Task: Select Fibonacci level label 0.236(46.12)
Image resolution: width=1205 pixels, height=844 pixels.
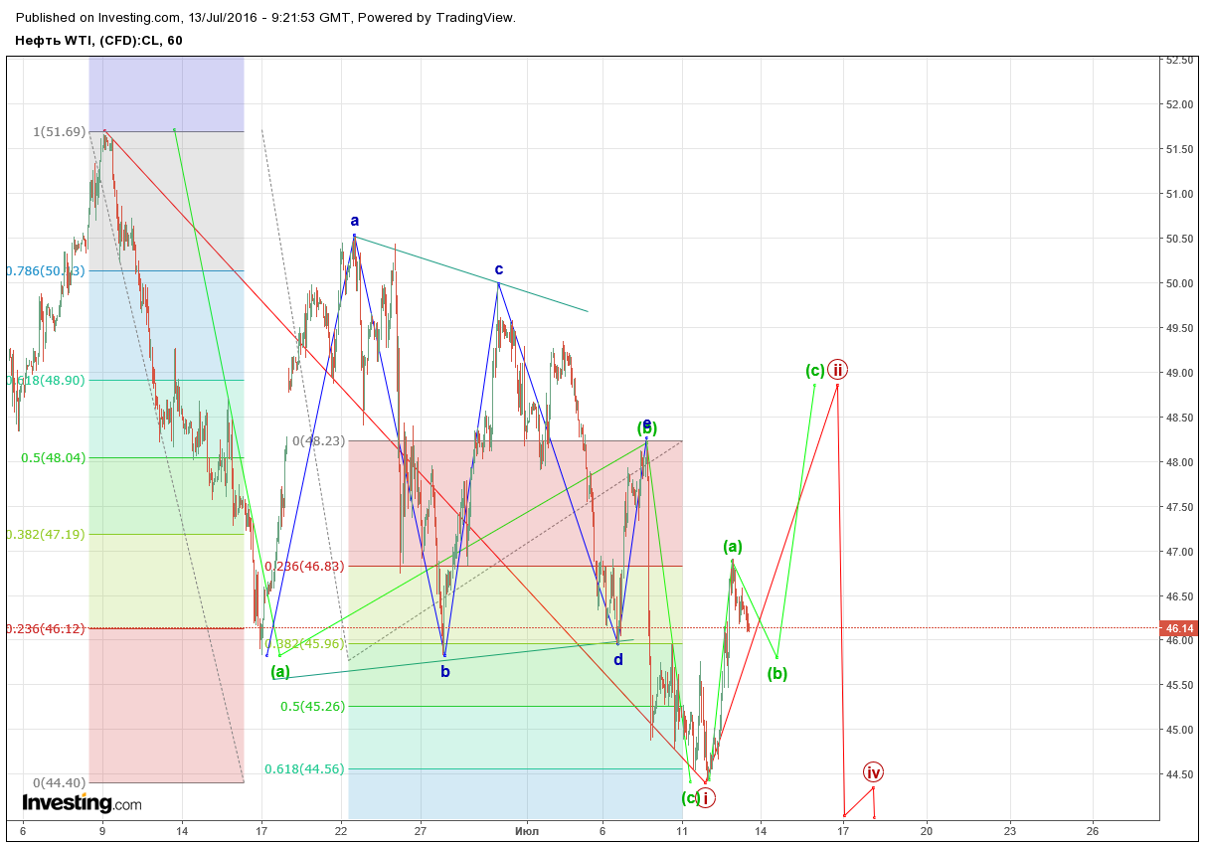Action: [x=47, y=628]
